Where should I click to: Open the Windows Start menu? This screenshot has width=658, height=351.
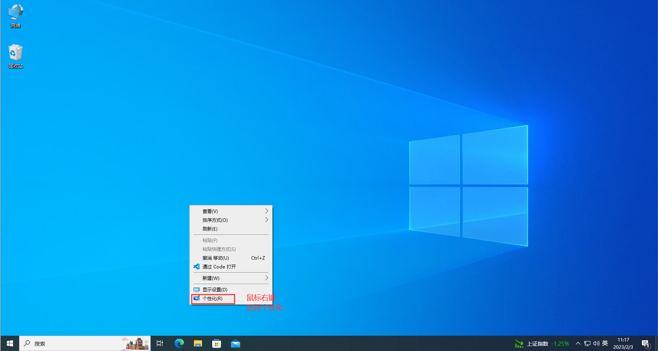10,343
